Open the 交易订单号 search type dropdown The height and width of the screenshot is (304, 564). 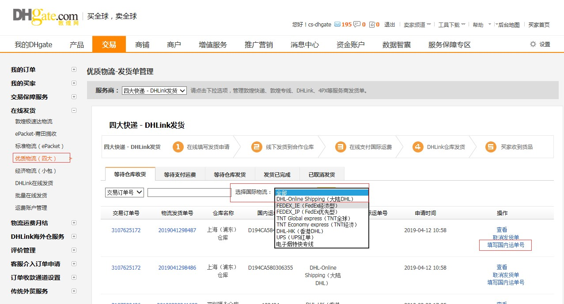(x=125, y=193)
